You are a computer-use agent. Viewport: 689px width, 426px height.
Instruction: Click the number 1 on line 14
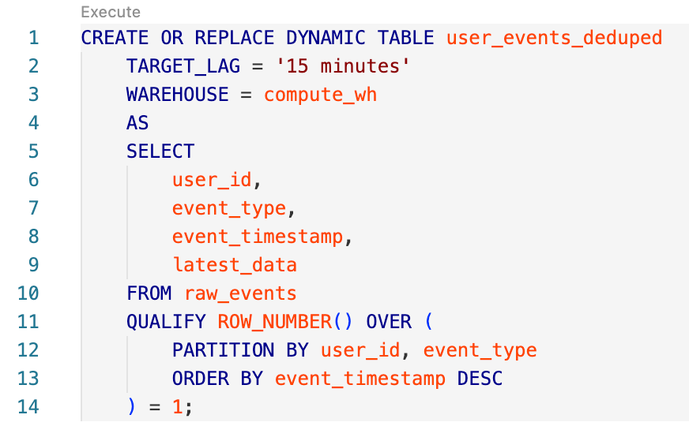pos(178,407)
